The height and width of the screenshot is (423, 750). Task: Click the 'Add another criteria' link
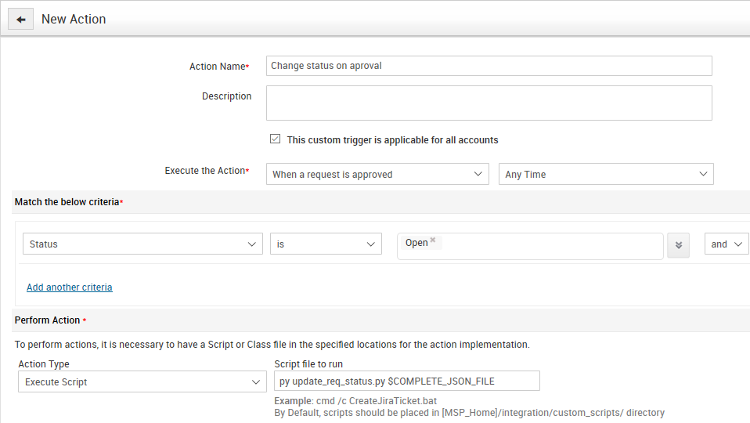point(70,287)
